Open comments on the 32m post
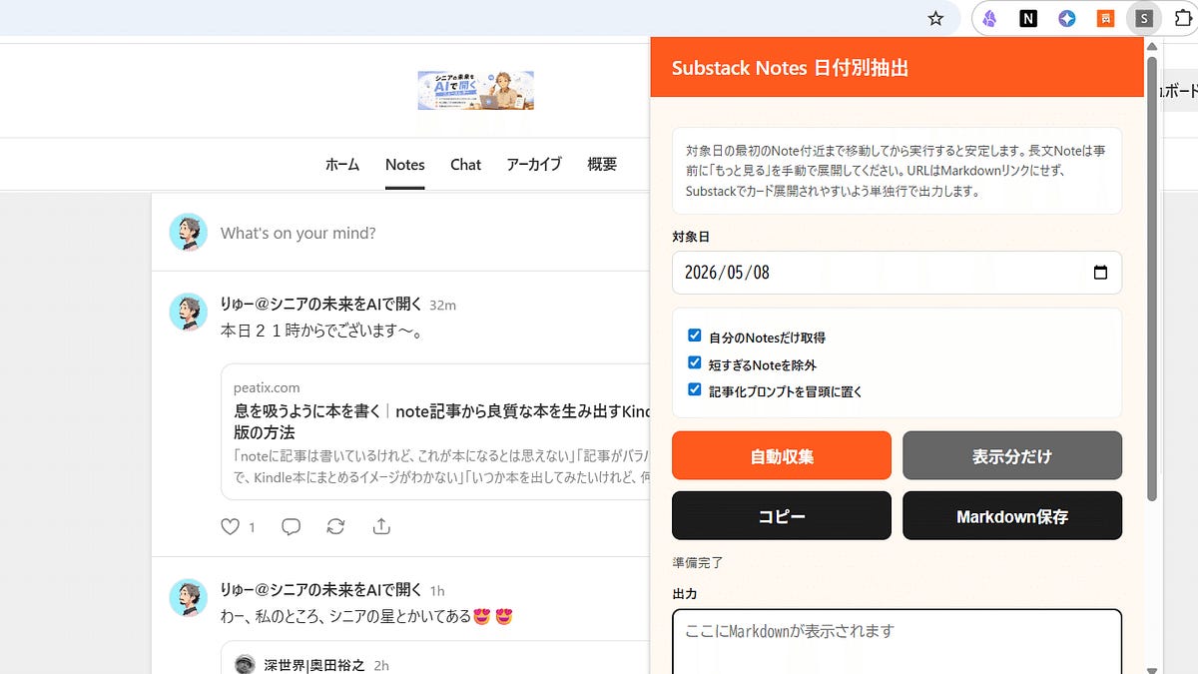Screen dimensions: 1198x674 (291, 526)
